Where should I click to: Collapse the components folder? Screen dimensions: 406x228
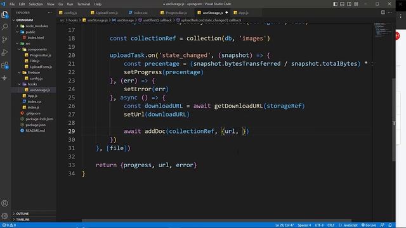pos(37,49)
